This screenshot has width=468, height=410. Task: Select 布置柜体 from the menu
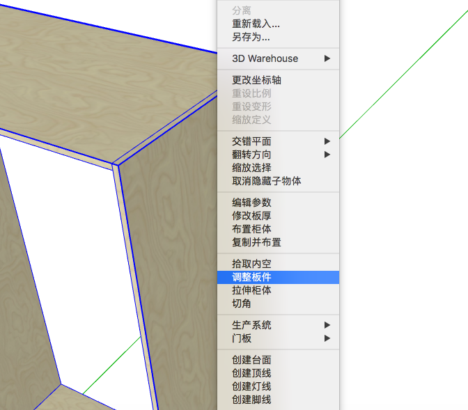coord(251,229)
